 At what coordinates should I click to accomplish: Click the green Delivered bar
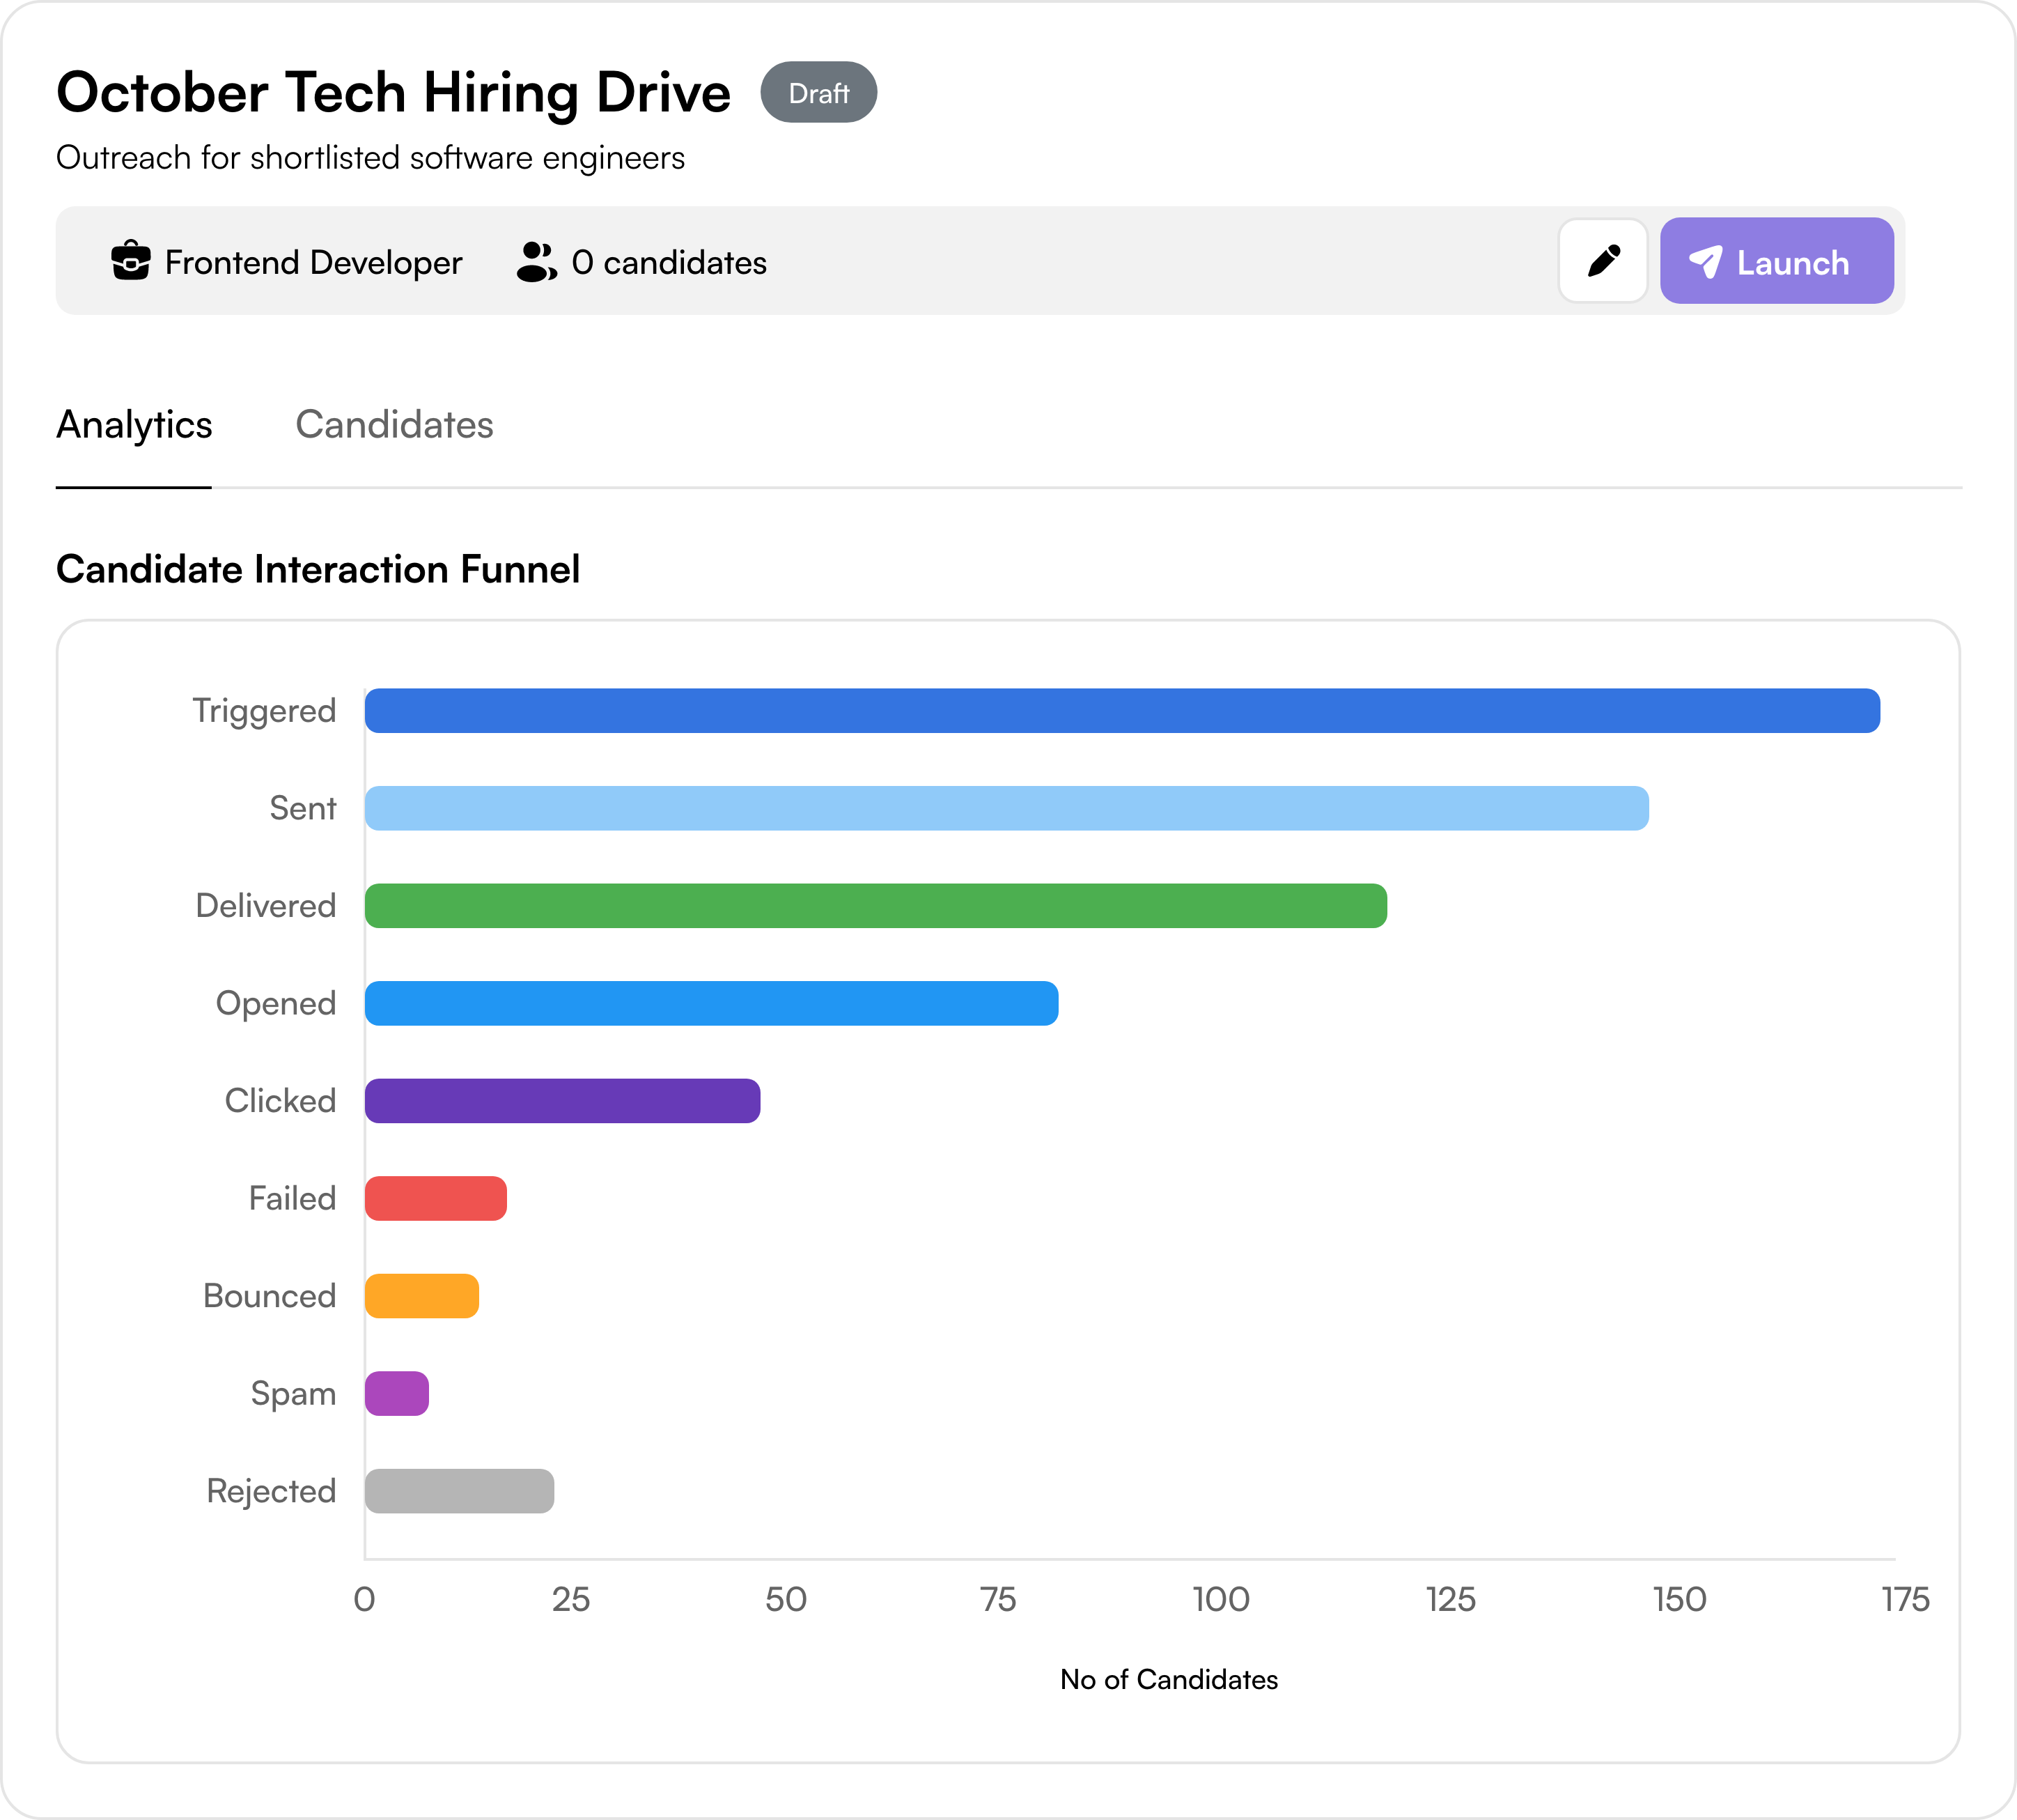pos(875,906)
